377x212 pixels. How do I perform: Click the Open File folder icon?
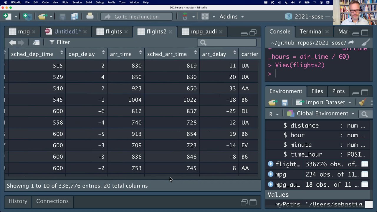tap(42, 16)
